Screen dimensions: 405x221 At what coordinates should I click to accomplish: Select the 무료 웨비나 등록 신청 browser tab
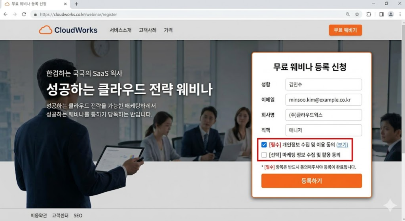pyautogui.click(x=36, y=4)
